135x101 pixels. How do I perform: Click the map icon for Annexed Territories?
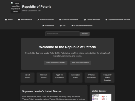coord(60,20)
